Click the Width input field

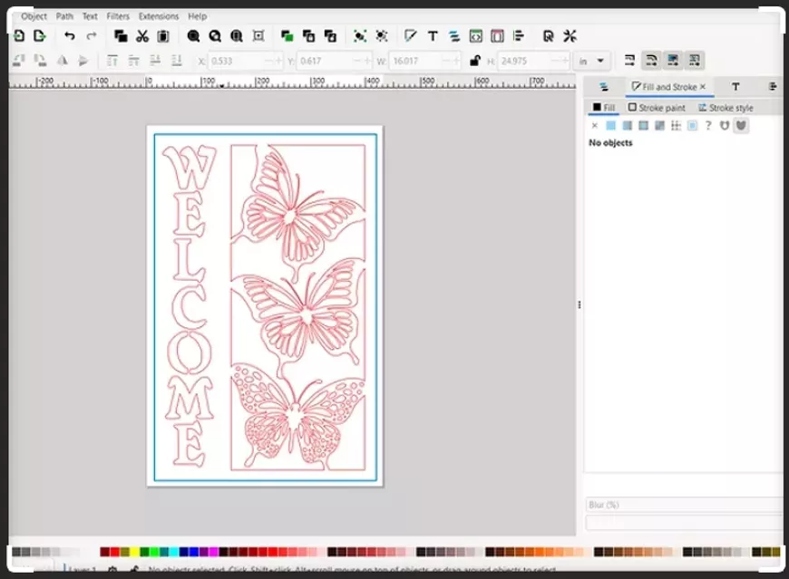(424, 61)
